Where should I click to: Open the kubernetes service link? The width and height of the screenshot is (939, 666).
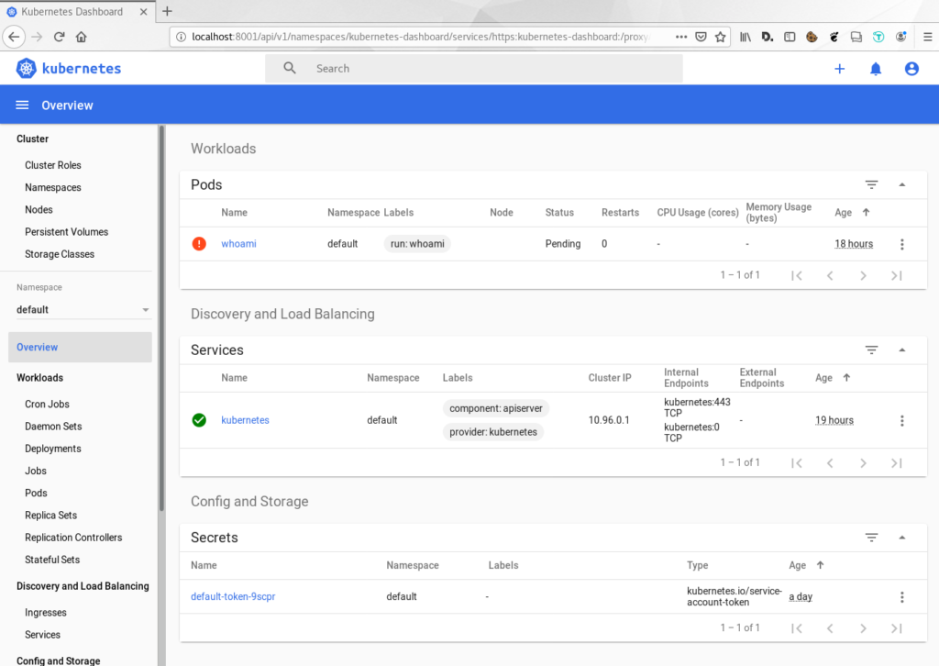pyautogui.click(x=245, y=420)
